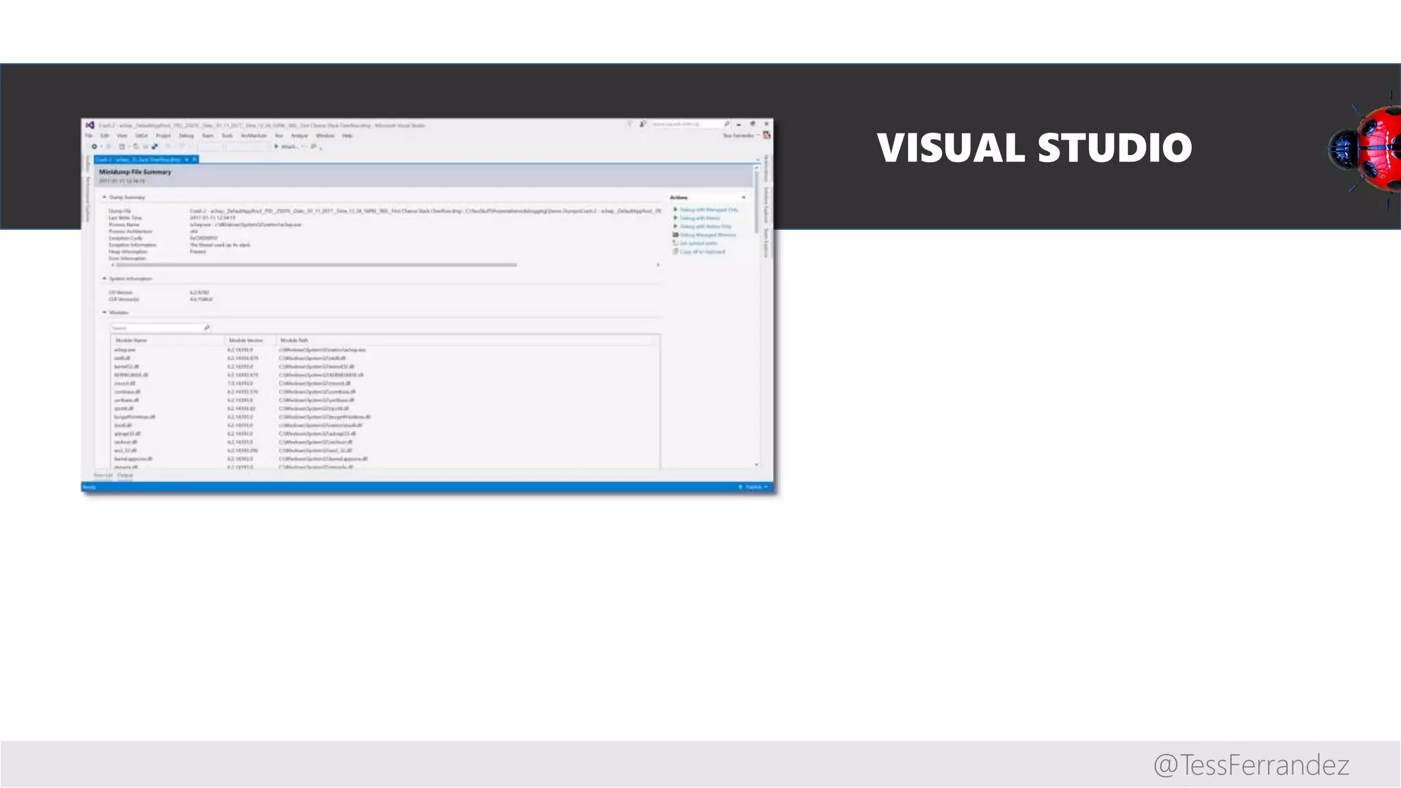Select the kernel.appcore.dll module row

click(x=385, y=459)
